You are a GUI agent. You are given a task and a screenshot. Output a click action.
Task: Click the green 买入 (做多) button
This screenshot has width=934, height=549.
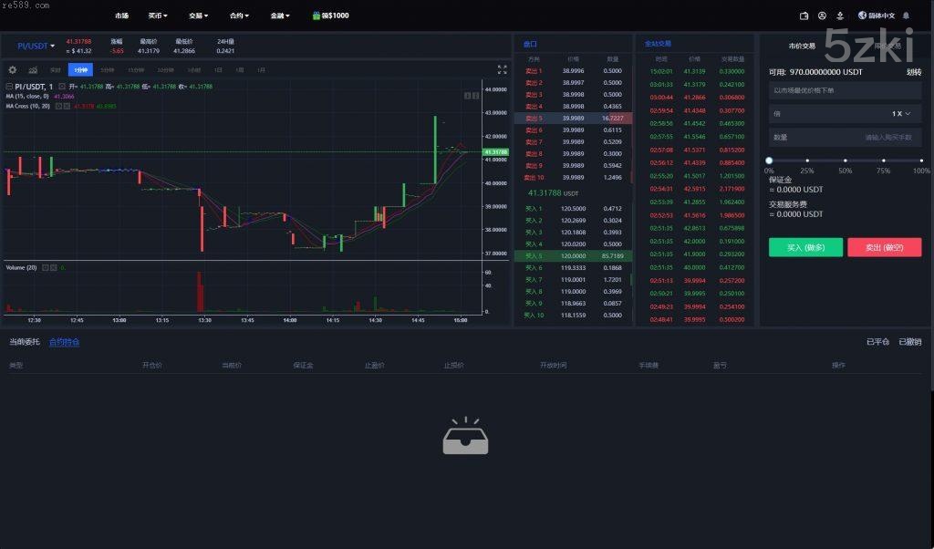(x=805, y=247)
